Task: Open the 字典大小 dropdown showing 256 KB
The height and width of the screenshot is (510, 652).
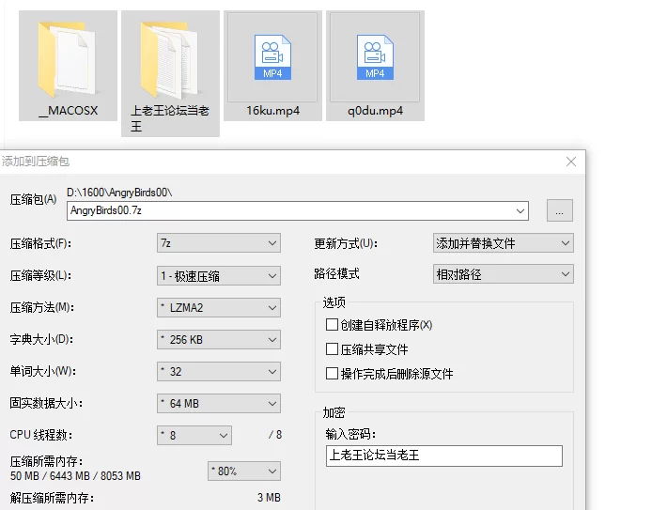Action: tap(219, 340)
